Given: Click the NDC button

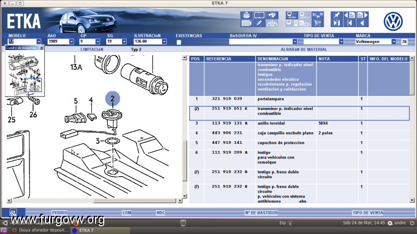Looking at the screenshot, I should tap(161, 213).
